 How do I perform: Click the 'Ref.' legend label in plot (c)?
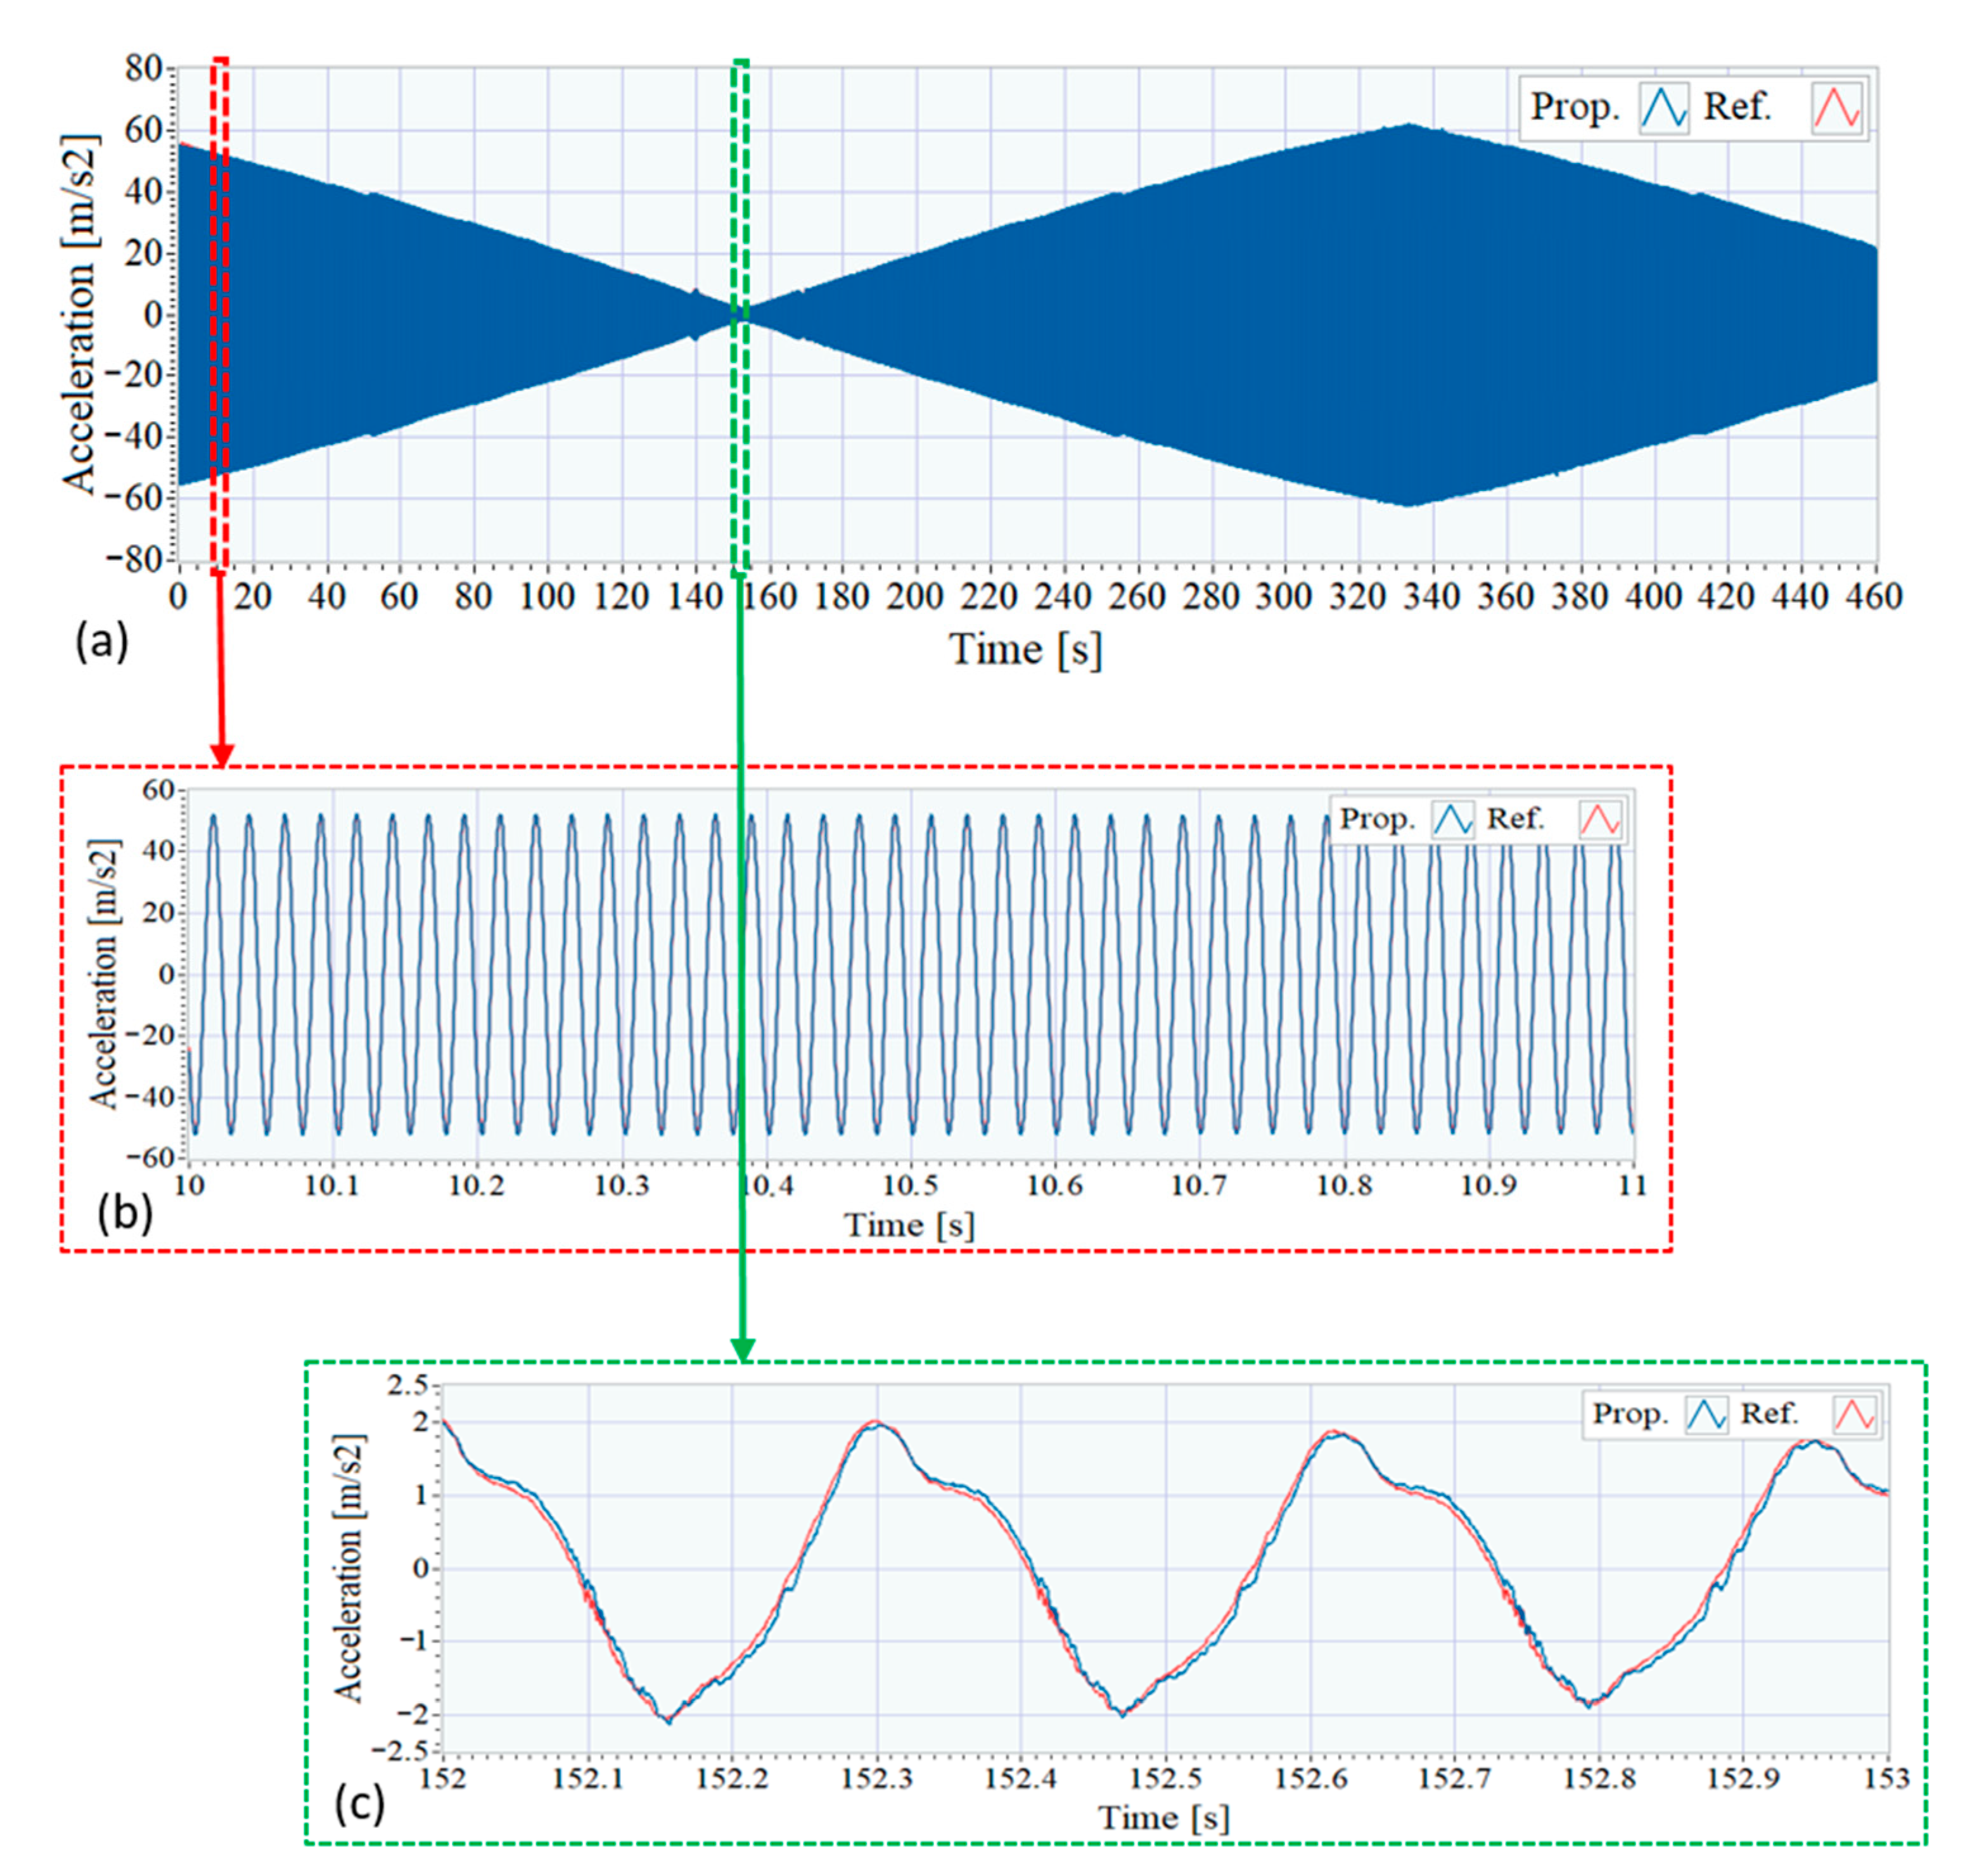point(1769,1414)
